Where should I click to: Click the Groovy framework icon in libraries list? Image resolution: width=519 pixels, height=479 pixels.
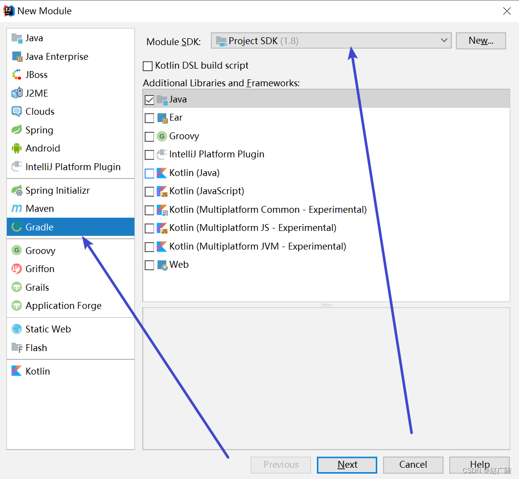pyautogui.click(x=162, y=136)
